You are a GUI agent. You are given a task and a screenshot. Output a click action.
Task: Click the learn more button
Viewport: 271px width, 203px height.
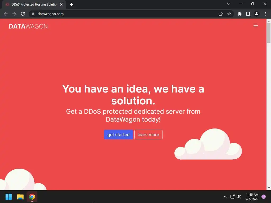click(148, 135)
